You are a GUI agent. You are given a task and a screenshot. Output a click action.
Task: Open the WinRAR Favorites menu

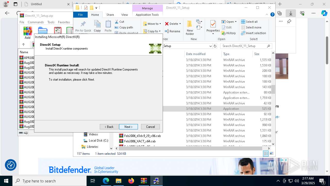click(x=64, y=22)
